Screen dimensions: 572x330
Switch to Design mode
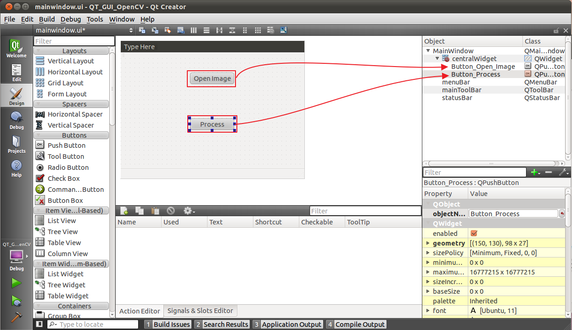(17, 96)
